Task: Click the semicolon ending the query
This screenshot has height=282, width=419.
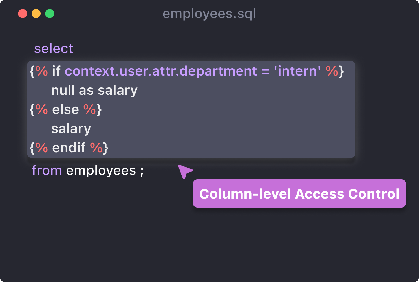Action: click(x=142, y=171)
